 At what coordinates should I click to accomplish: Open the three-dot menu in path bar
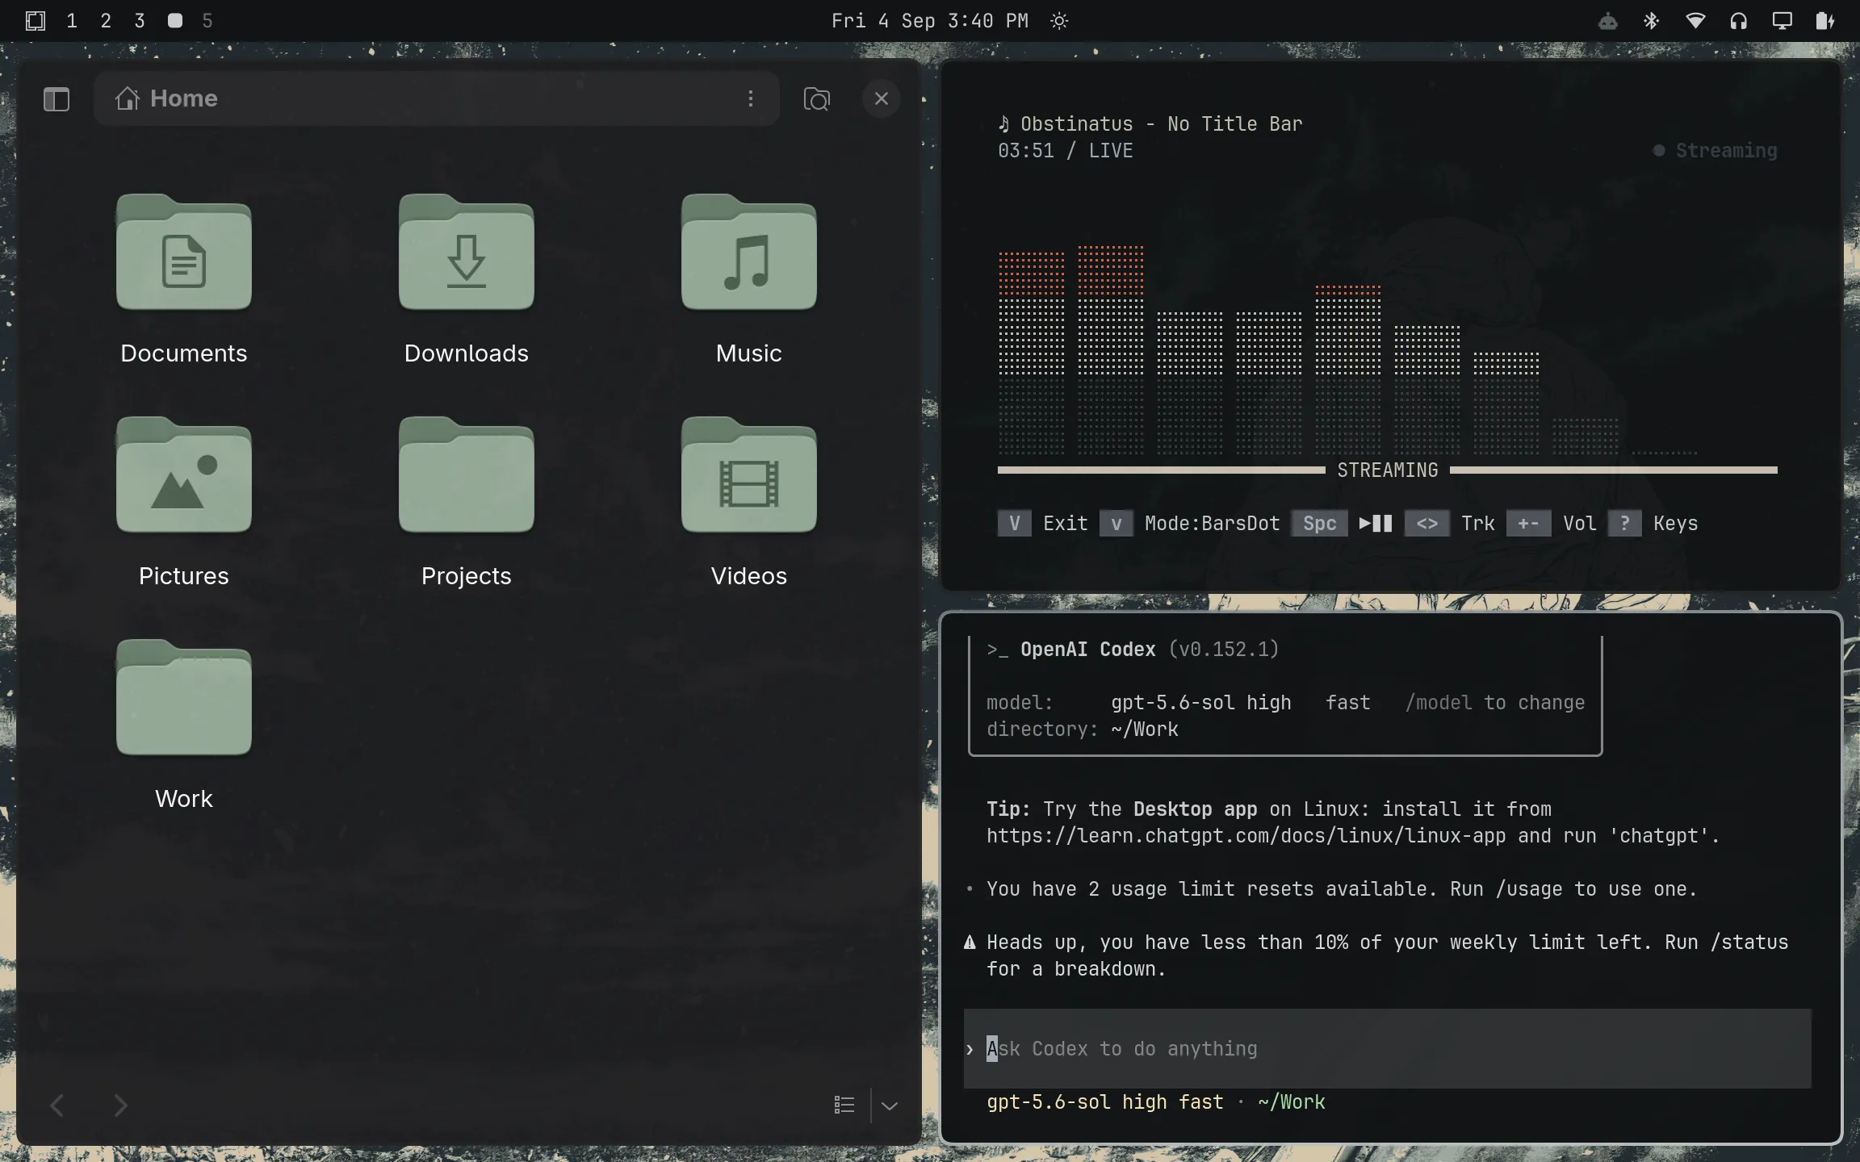[751, 98]
